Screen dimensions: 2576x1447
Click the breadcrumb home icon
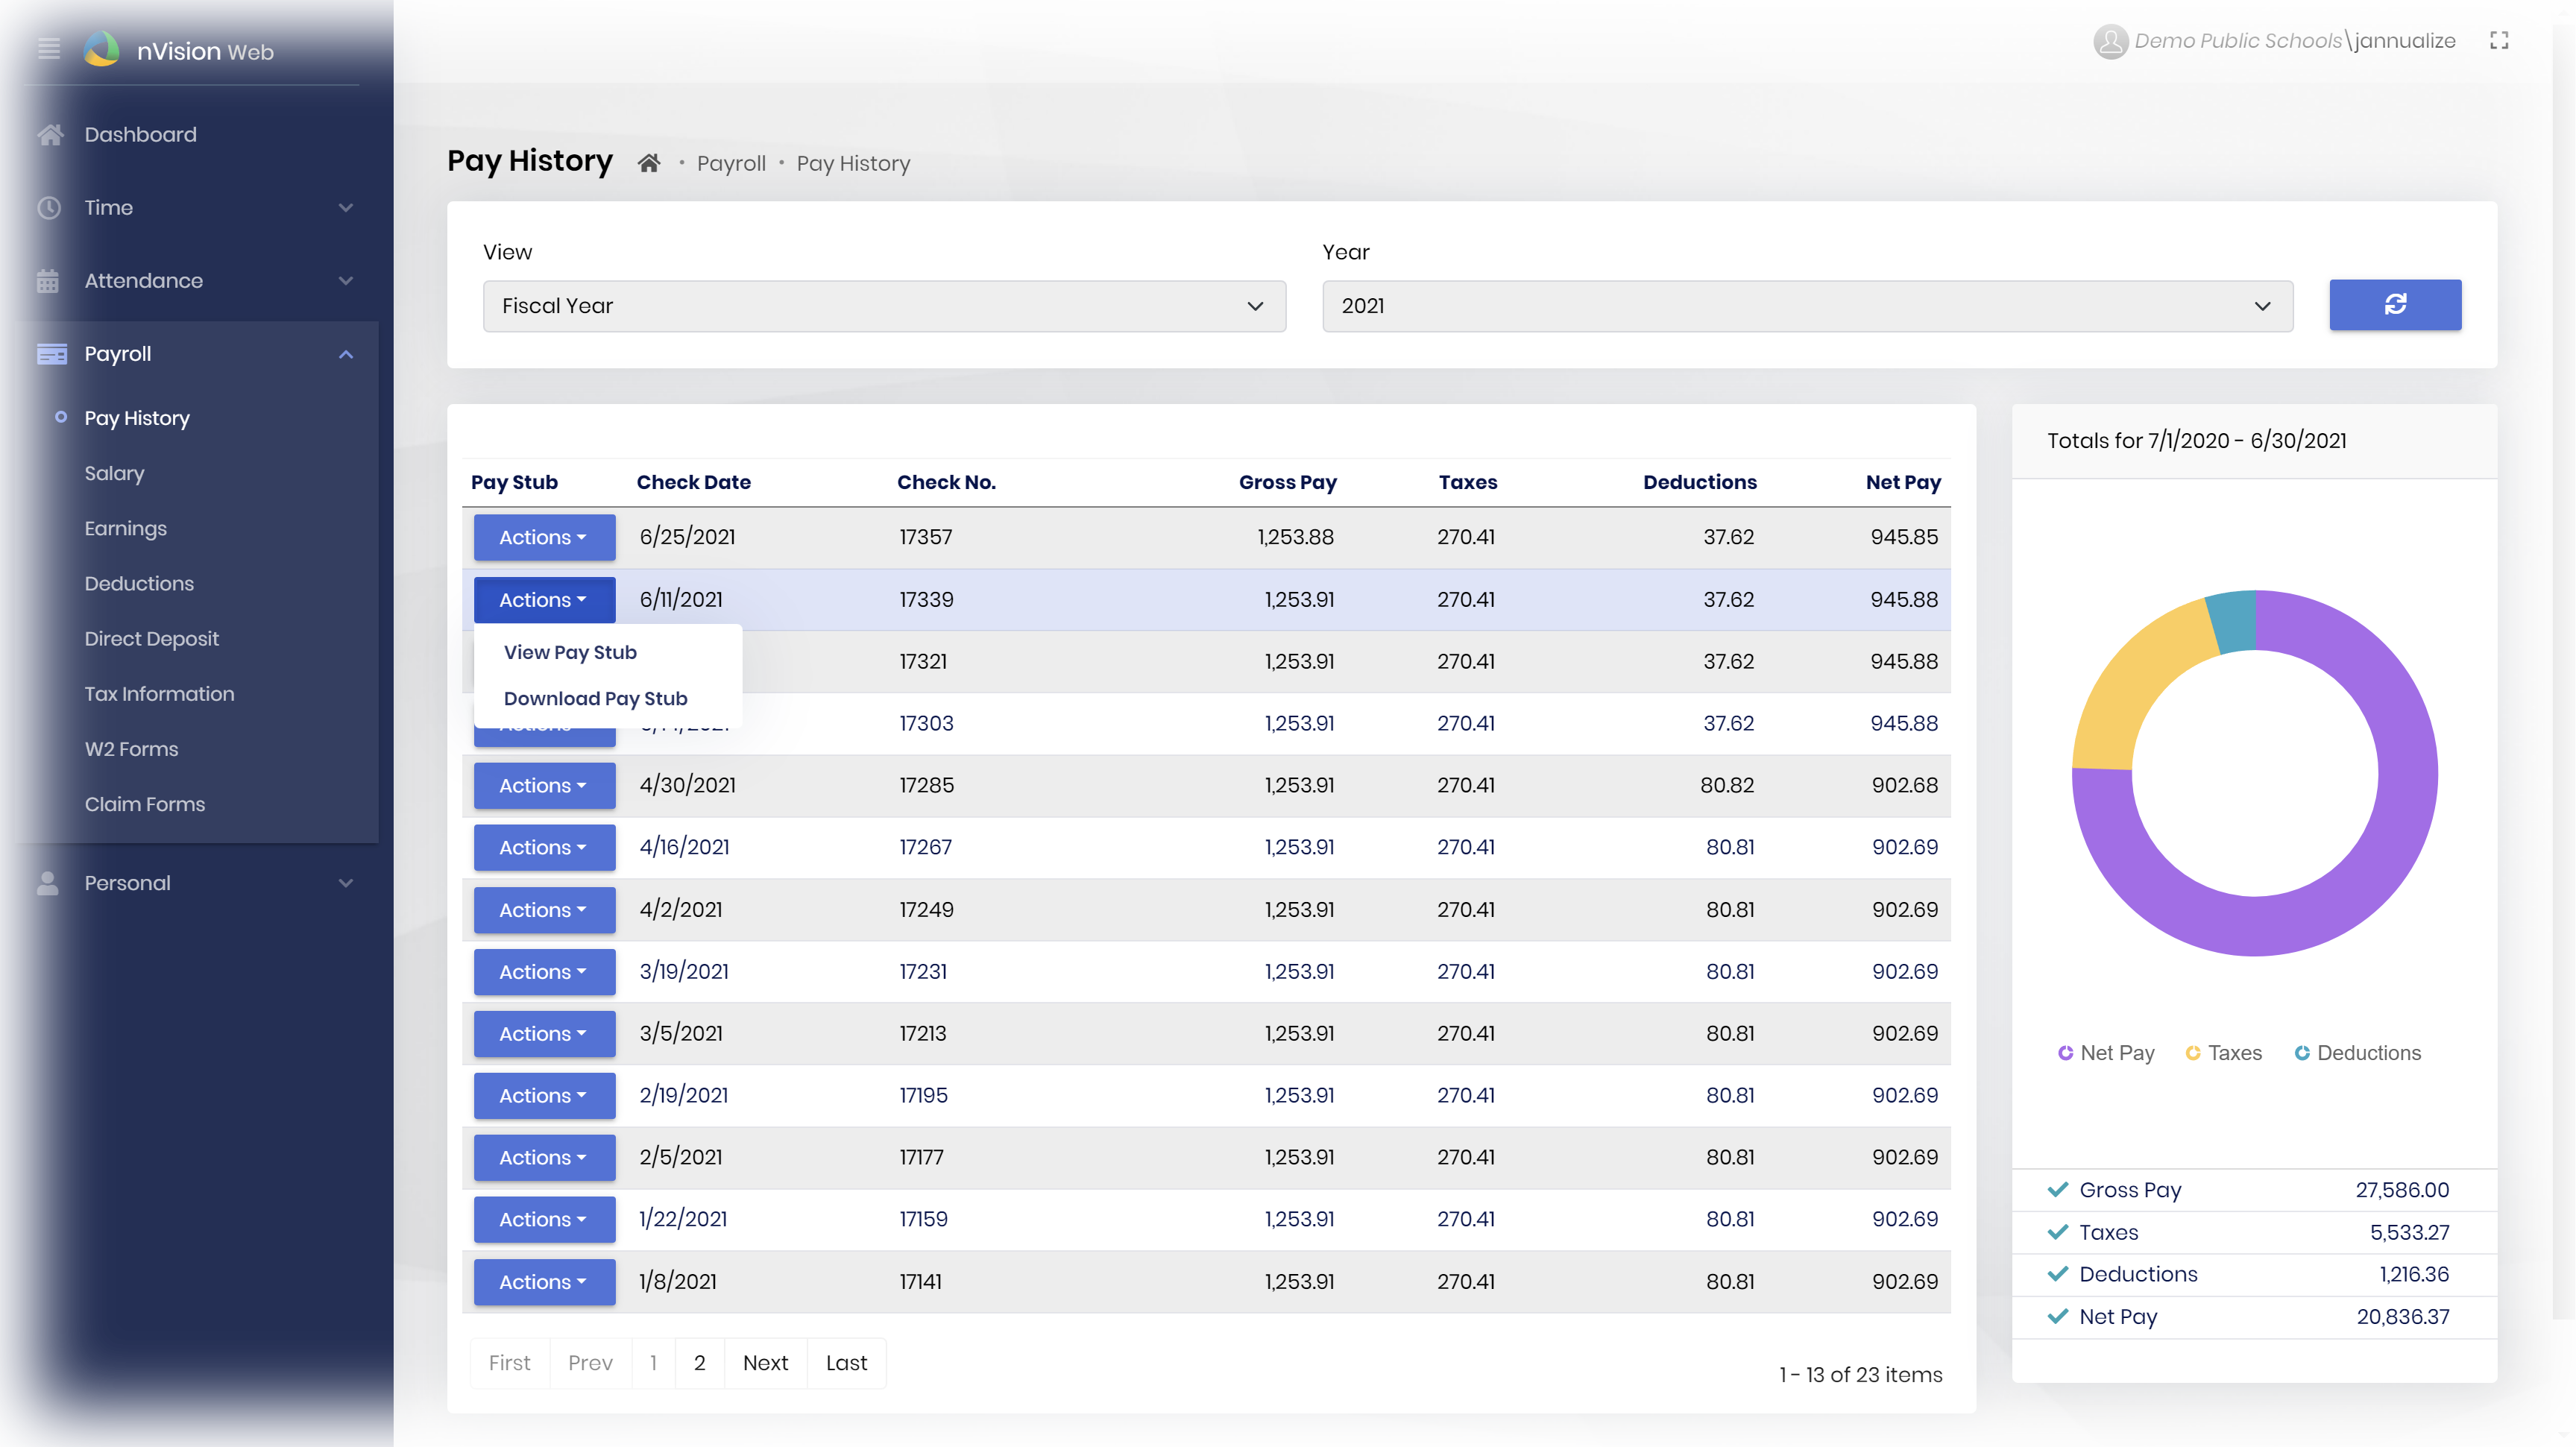tap(649, 163)
